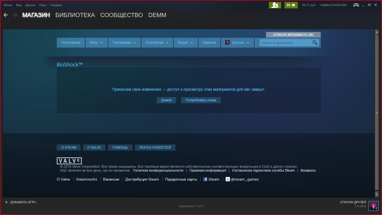Open the Игры menu in the top menu bar
This screenshot has height=215, width=382.
pyautogui.click(x=43, y=5)
